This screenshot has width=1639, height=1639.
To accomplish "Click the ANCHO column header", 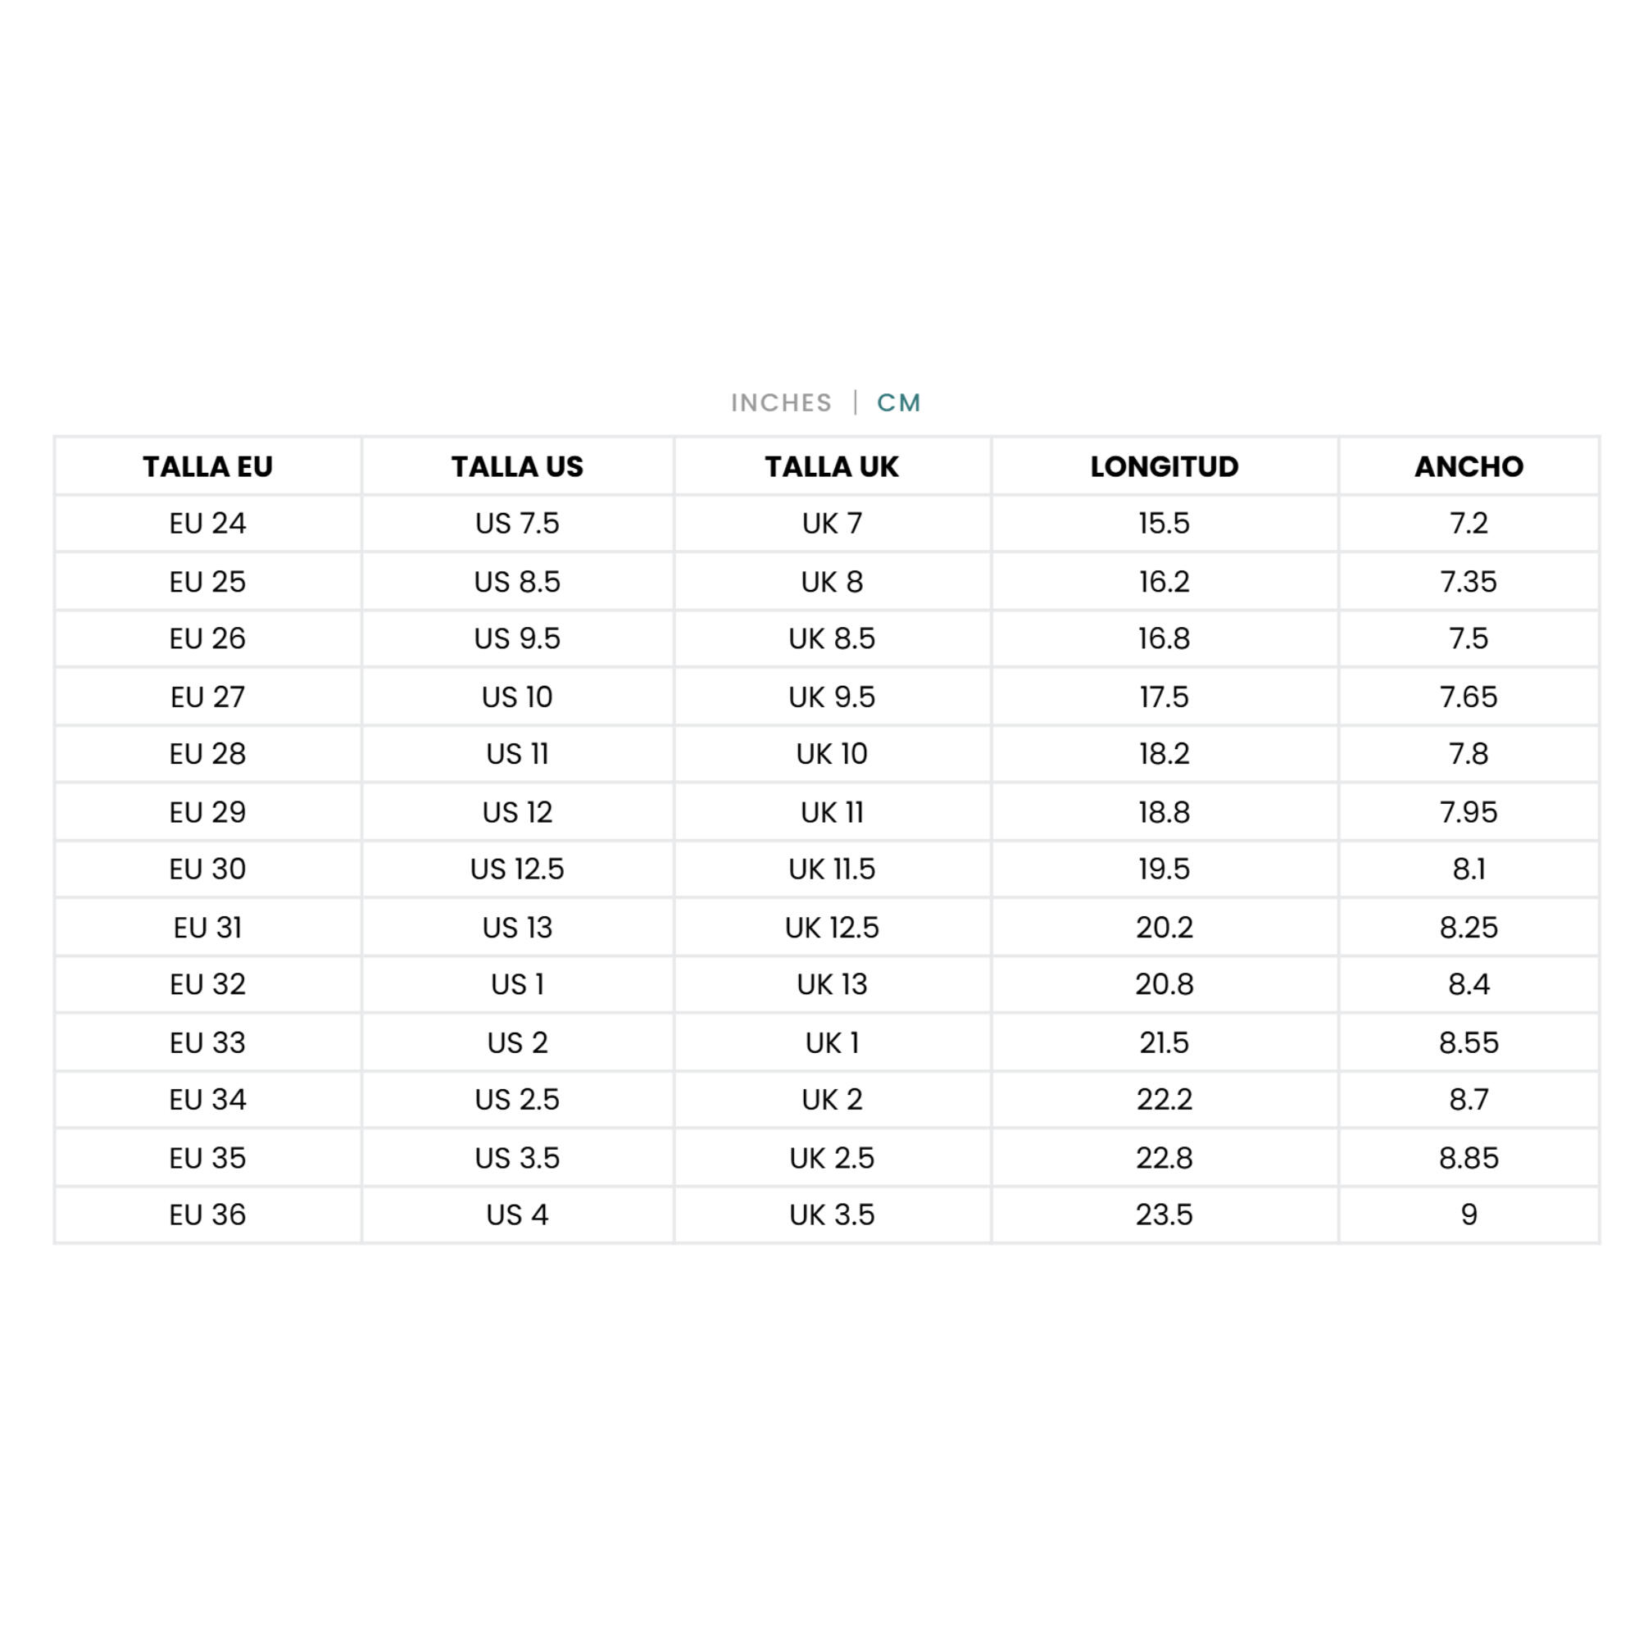I will coord(1469,466).
